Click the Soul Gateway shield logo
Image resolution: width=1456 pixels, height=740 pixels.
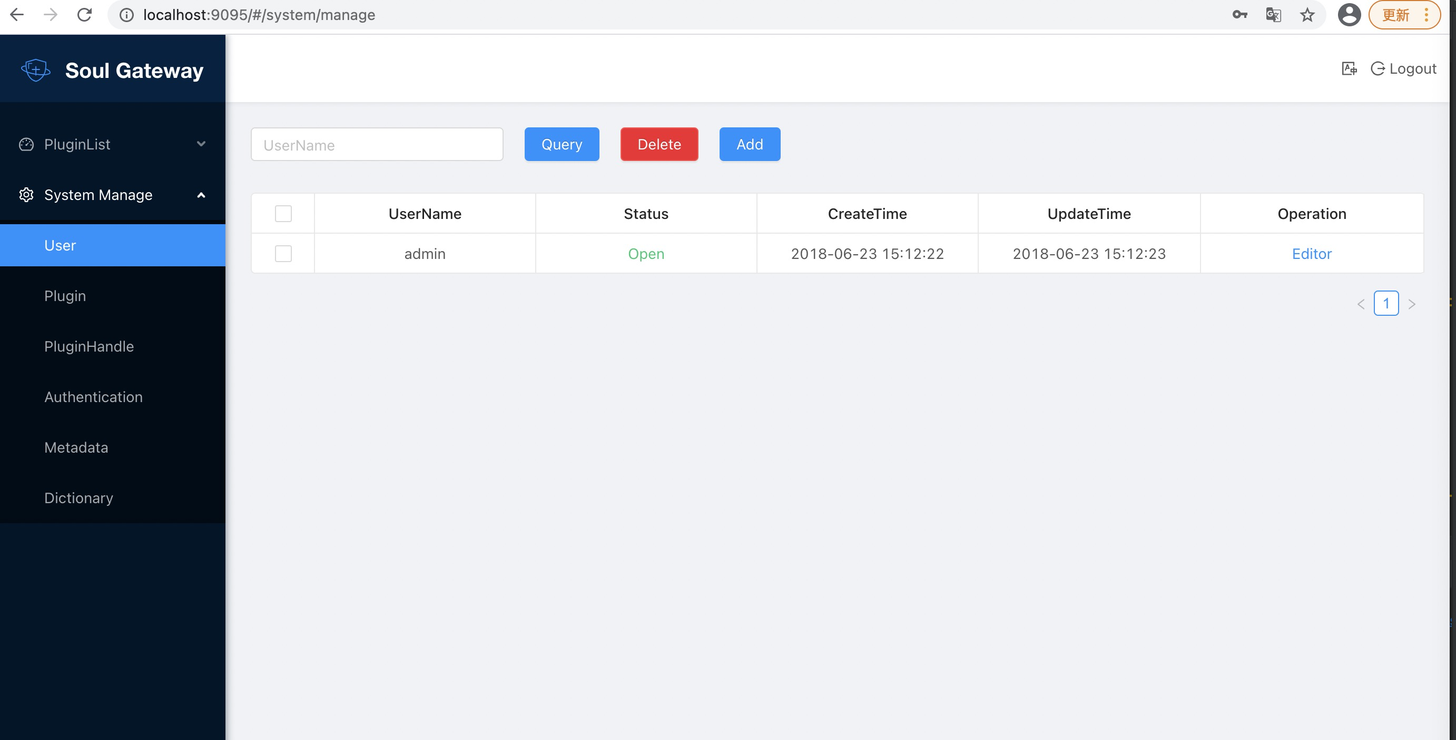click(x=36, y=70)
